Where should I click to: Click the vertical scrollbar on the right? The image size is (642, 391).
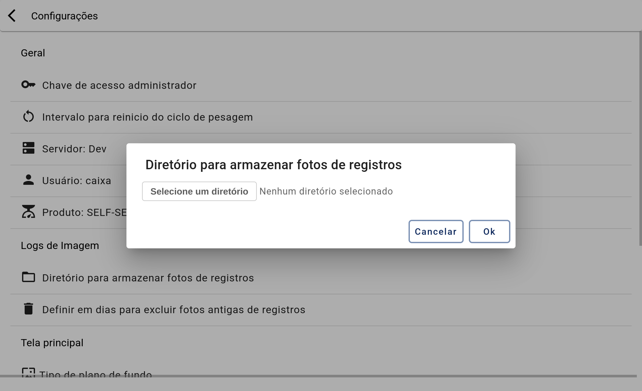pyautogui.click(x=640, y=139)
